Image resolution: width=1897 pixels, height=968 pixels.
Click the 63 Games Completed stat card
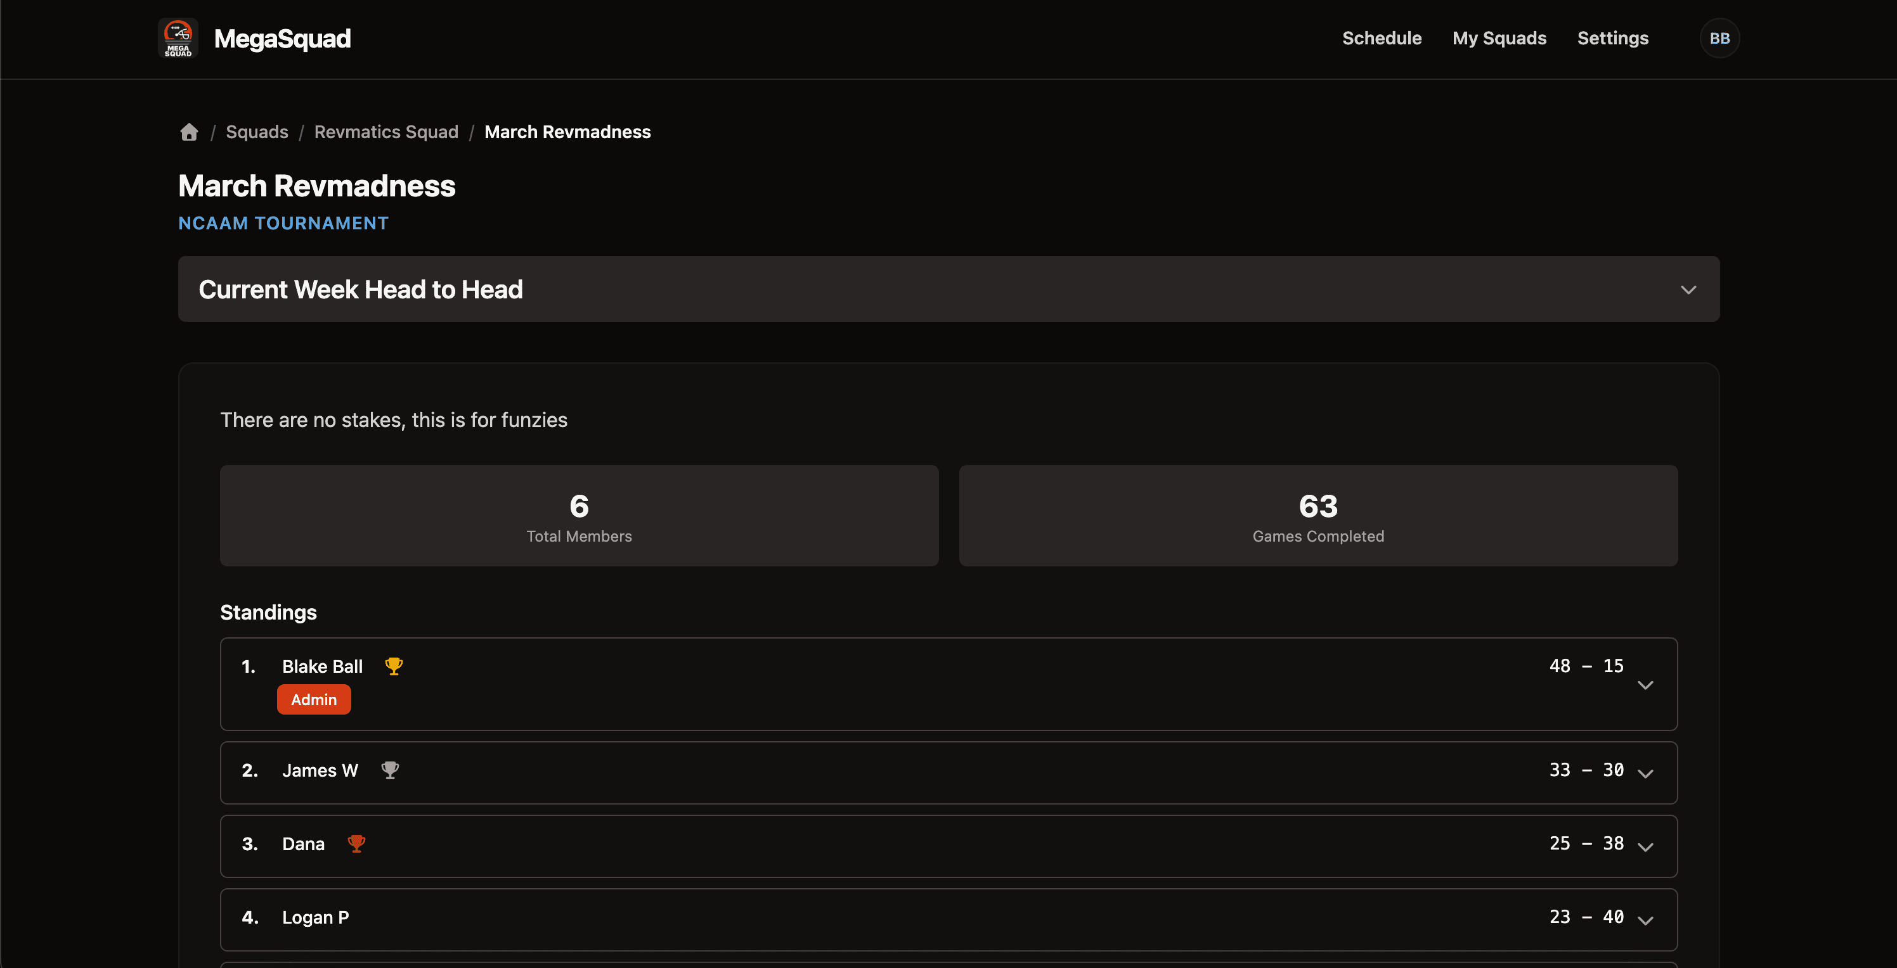click(x=1318, y=516)
